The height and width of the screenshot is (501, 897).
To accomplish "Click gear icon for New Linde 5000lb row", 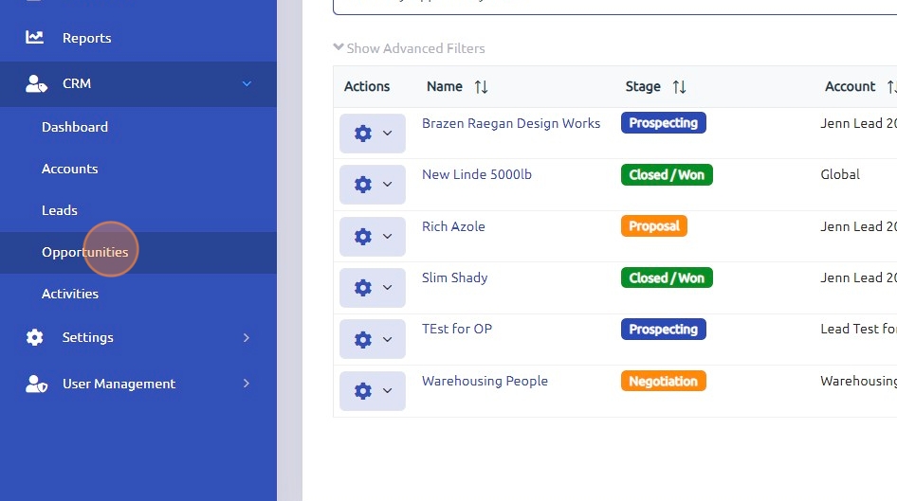I will point(363,185).
